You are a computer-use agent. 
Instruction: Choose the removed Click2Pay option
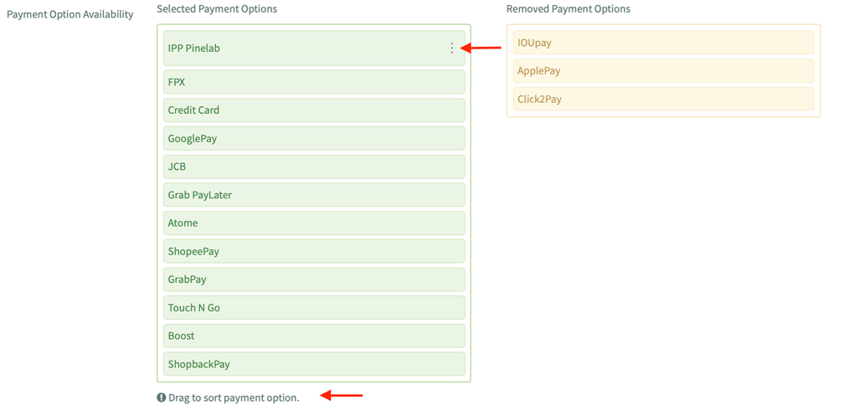tap(663, 99)
